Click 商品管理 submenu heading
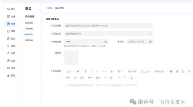The height and width of the screenshot is (107, 193). (x=29, y=16)
